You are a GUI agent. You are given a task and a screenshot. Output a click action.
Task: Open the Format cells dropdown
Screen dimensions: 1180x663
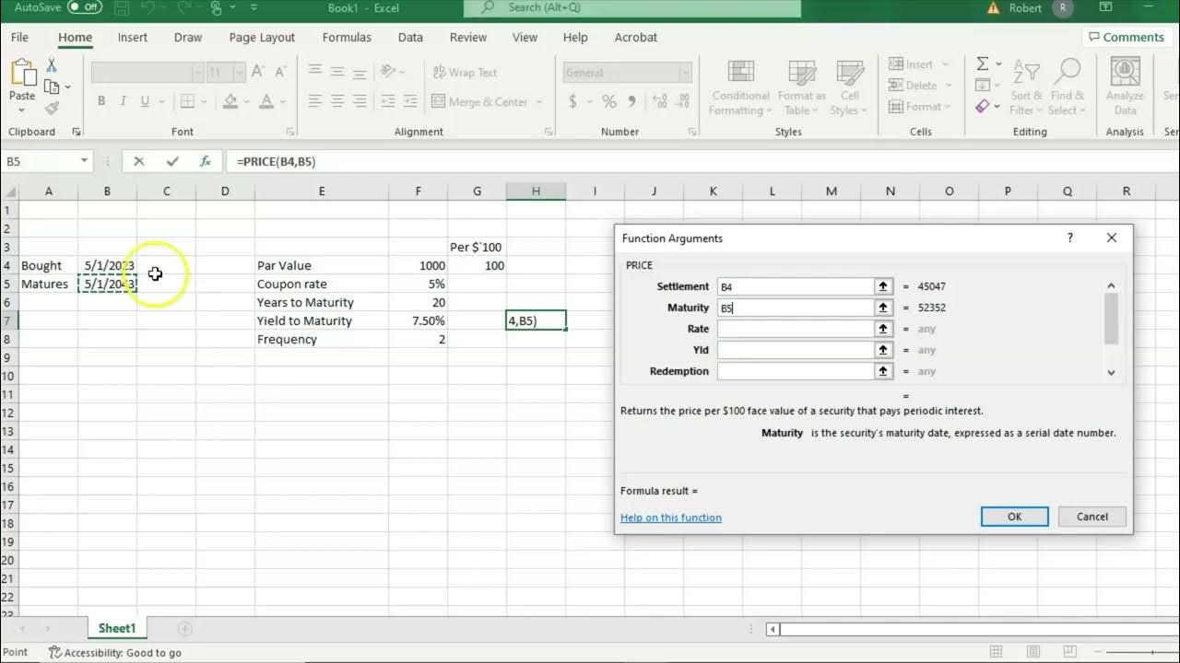[950, 107]
